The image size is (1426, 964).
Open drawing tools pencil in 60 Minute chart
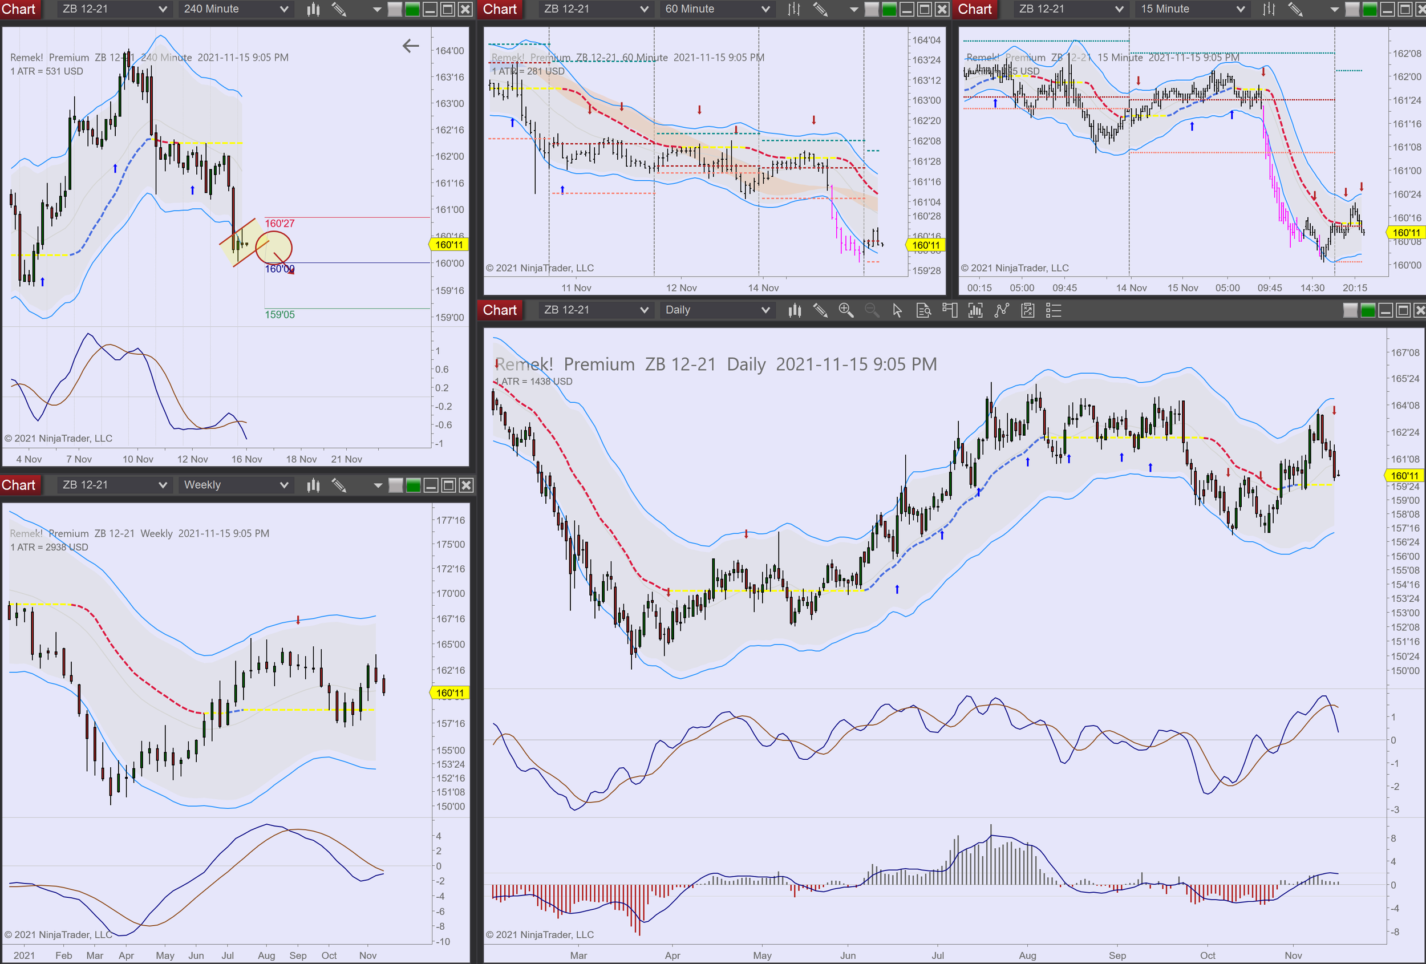pyautogui.click(x=820, y=9)
